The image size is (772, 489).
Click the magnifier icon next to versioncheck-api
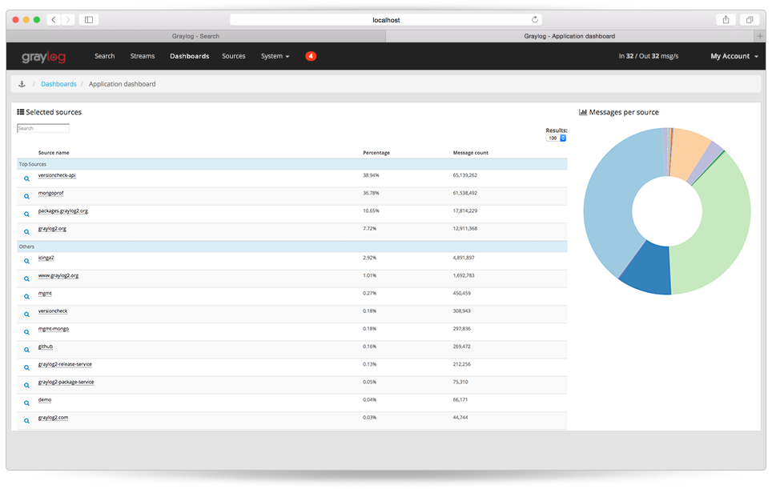point(26,178)
